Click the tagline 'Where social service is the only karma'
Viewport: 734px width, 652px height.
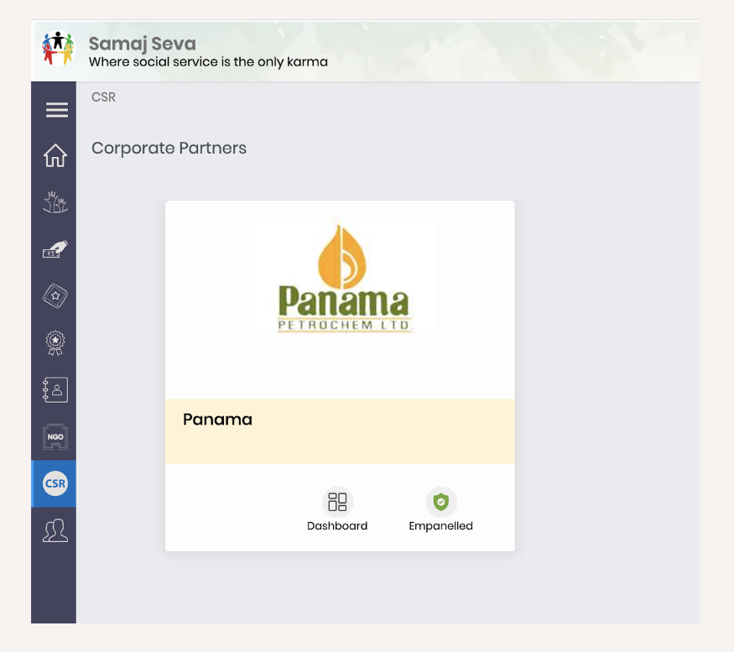208,62
